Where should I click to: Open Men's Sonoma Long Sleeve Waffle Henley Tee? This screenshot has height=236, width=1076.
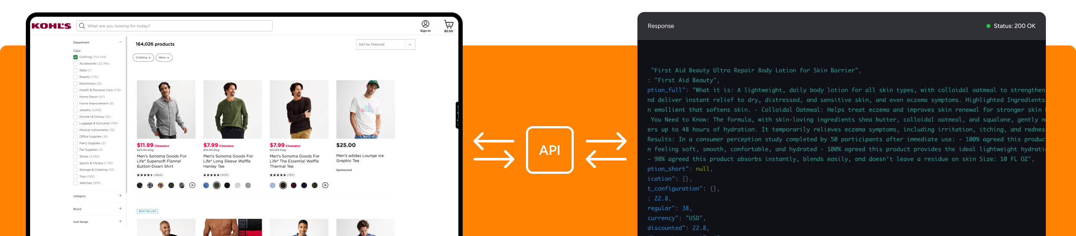tap(228, 161)
